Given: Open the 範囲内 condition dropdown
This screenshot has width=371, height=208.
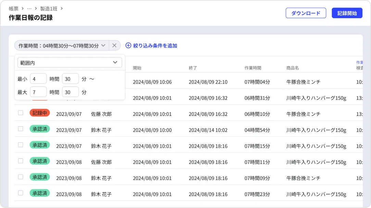Looking at the screenshot, I should pyautogui.click(x=69, y=63).
